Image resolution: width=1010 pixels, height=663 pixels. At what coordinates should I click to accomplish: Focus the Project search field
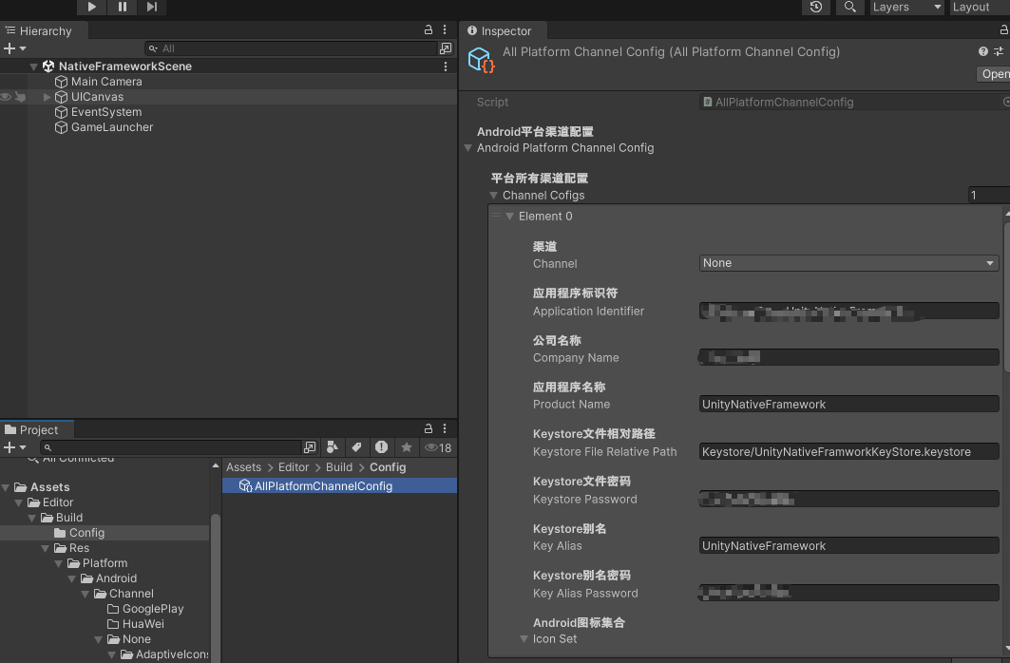click(170, 447)
